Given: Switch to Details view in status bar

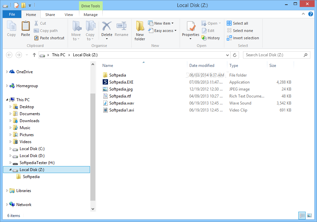Looking at the screenshot, I should pyautogui.click(x=302, y=216).
